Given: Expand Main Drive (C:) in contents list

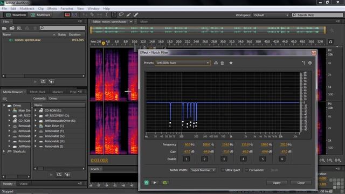Looking at the screenshot, I should click(x=36, y=126).
